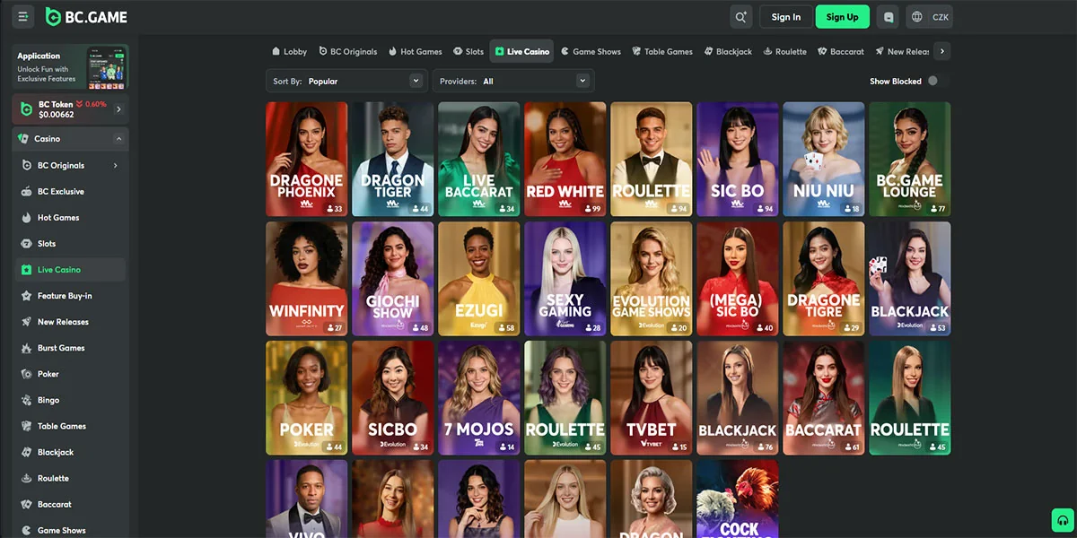The height and width of the screenshot is (538, 1077).
Task: Open the search magnifier icon
Action: (x=740, y=17)
